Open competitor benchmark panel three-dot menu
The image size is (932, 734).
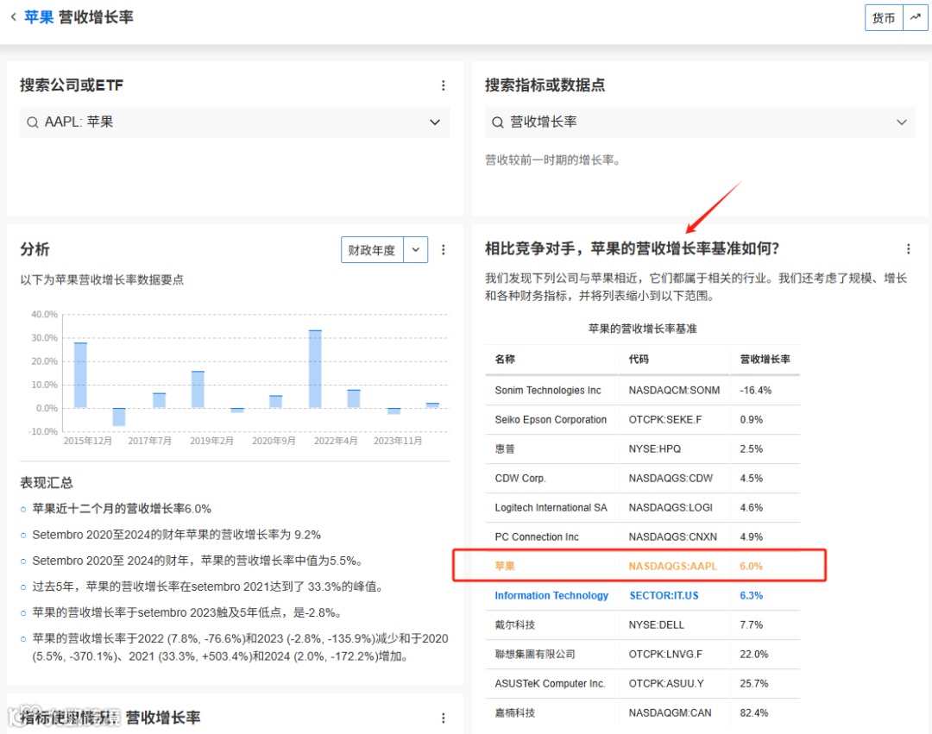908,248
